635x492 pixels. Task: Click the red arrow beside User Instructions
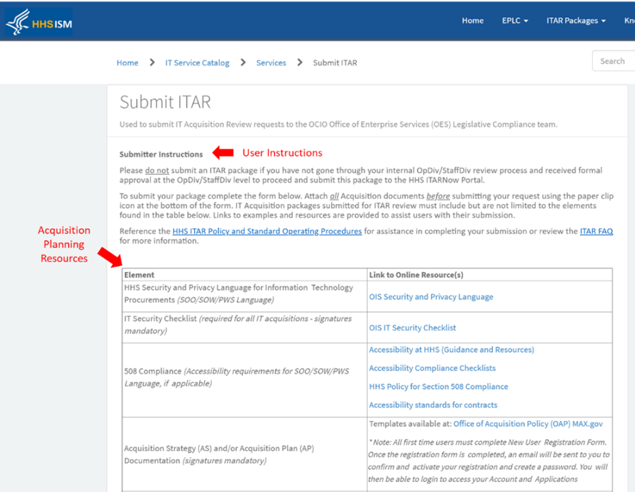pyautogui.click(x=222, y=153)
